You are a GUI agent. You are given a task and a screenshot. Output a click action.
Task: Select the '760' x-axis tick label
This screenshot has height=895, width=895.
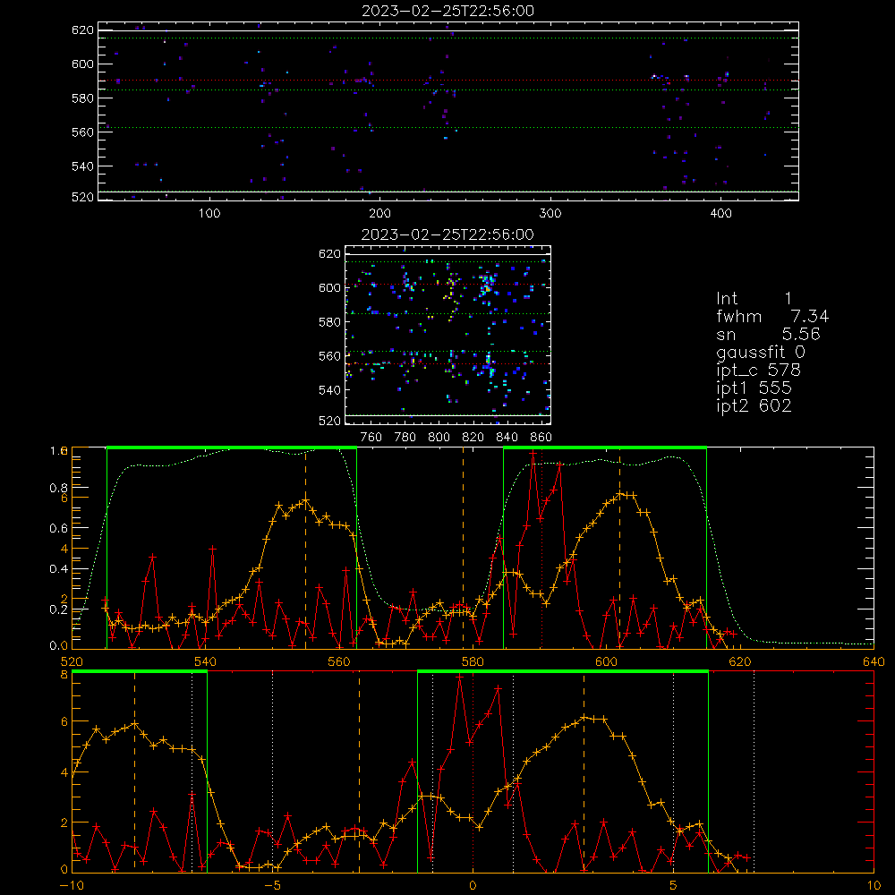pos(371,438)
